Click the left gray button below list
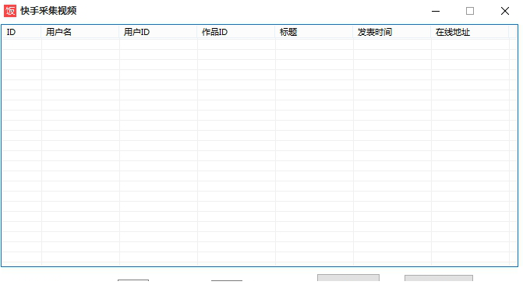The width and height of the screenshot is (523, 292). [348, 278]
